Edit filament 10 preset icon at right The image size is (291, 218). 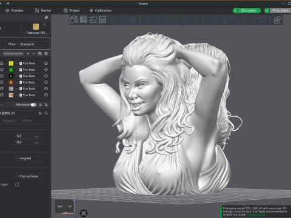[46, 88]
